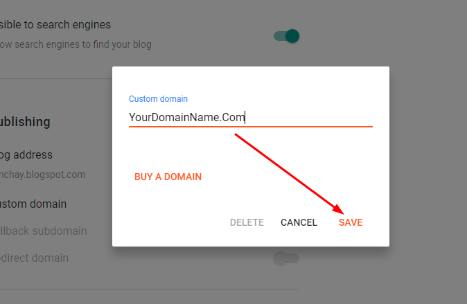Click the blogspot.com address text
This screenshot has width=467, height=304.
click(43, 175)
